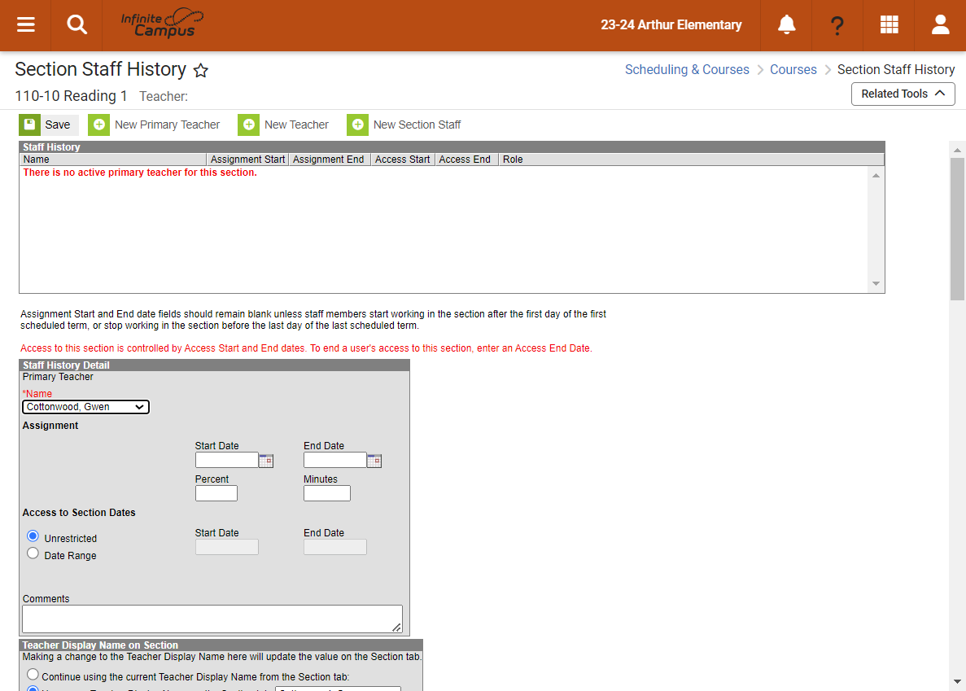Screen dimensions: 966x691
Task: Click the Access Start Date disabled field
Action: [x=227, y=547]
